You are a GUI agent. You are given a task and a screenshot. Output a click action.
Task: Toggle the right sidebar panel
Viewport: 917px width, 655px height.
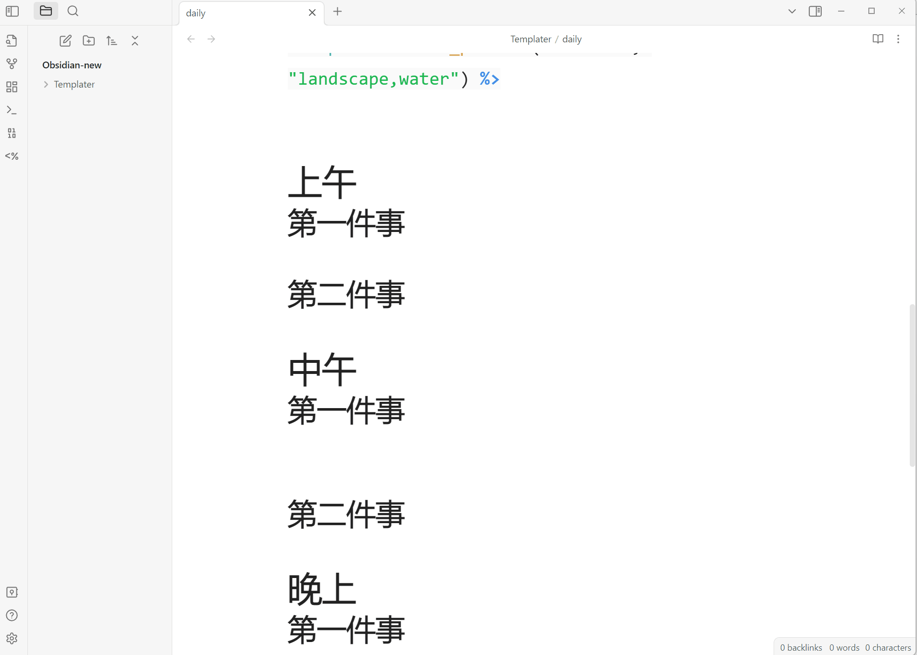click(815, 11)
